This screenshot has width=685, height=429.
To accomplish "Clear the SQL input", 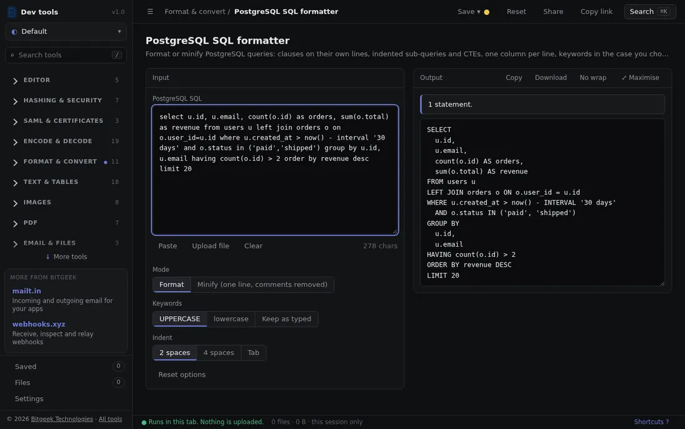I will click(253, 246).
